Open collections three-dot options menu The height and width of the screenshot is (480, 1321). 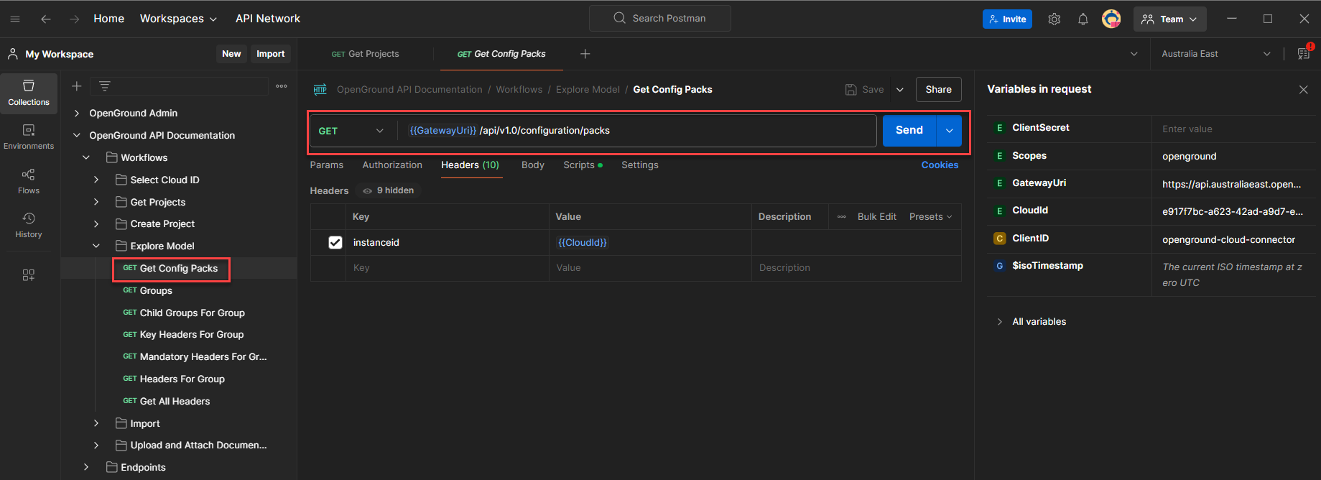(x=282, y=86)
